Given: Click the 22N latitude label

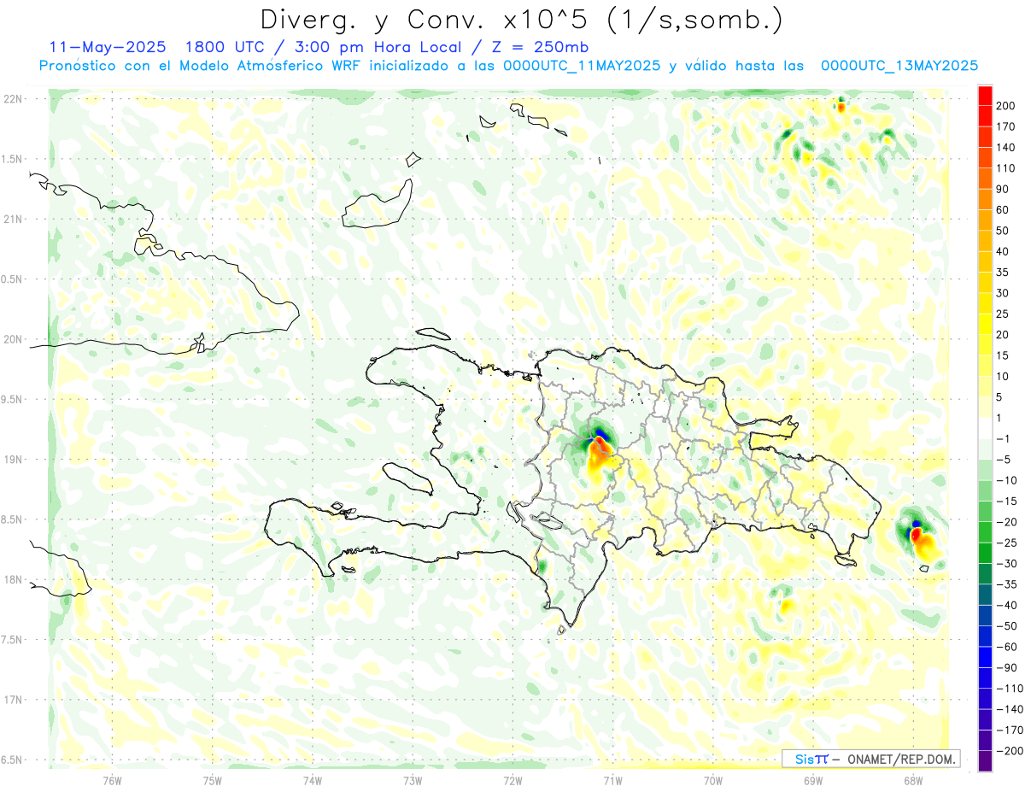Looking at the screenshot, I should pos(14,98).
